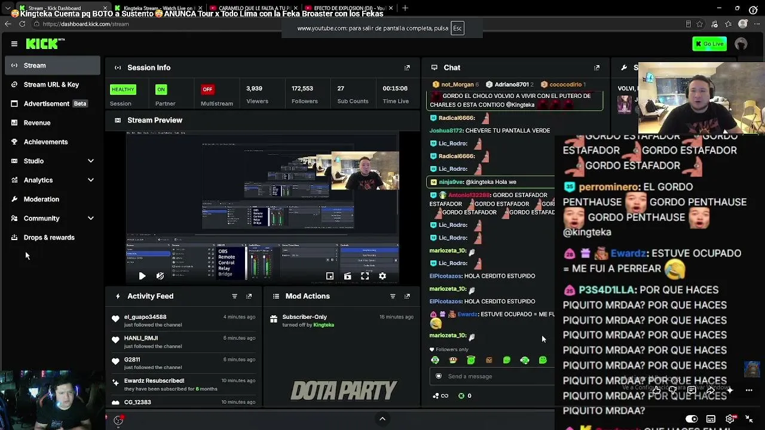Select the brown angry emote
This screenshot has width=765, height=430.
tap(489, 360)
